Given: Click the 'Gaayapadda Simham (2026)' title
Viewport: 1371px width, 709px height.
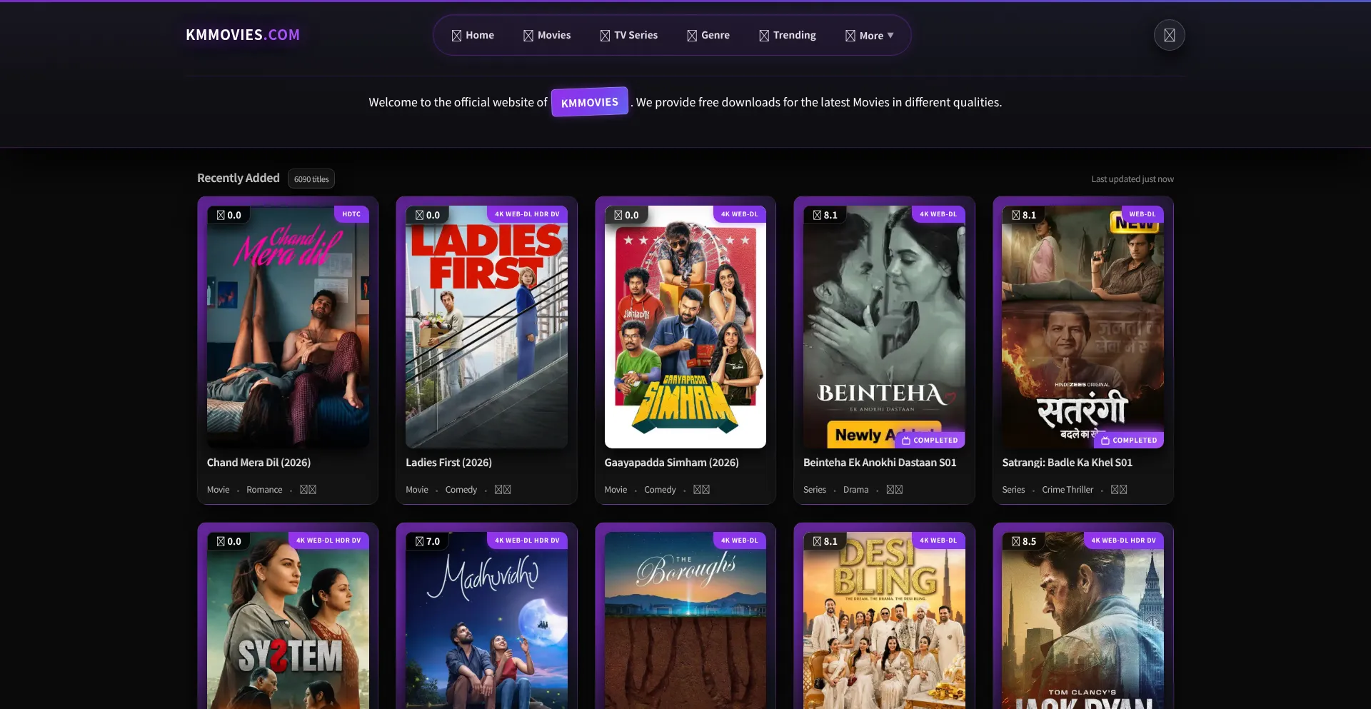Looking at the screenshot, I should point(671,463).
